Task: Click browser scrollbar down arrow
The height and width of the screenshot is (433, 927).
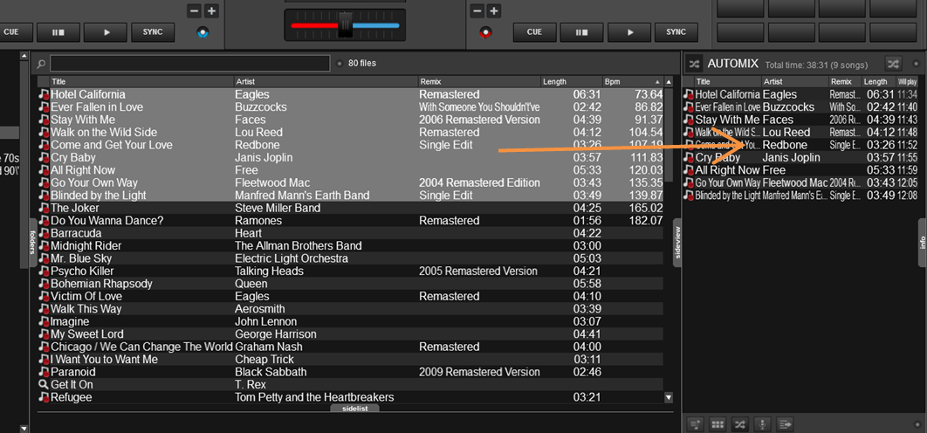Action: coord(669,397)
